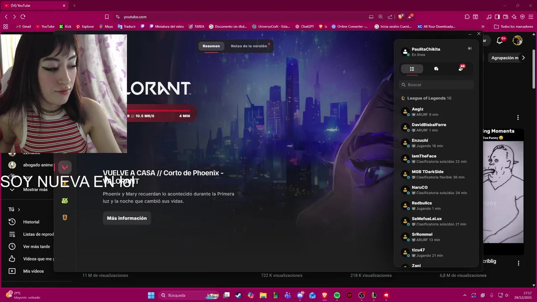Viewport: 537px width, 302px height.
Task: Open the Kick bookmark
Action: tap(65, 26)
